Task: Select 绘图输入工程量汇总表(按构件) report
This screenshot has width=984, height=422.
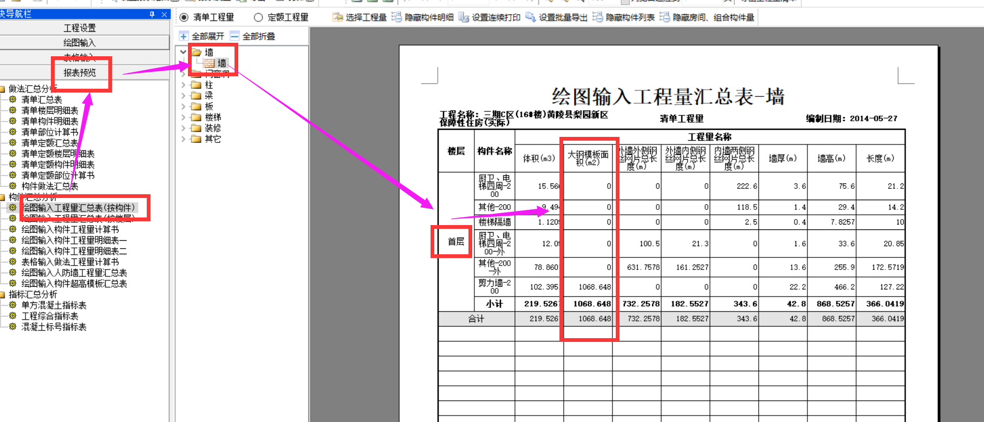Action: tap(79, 208)
